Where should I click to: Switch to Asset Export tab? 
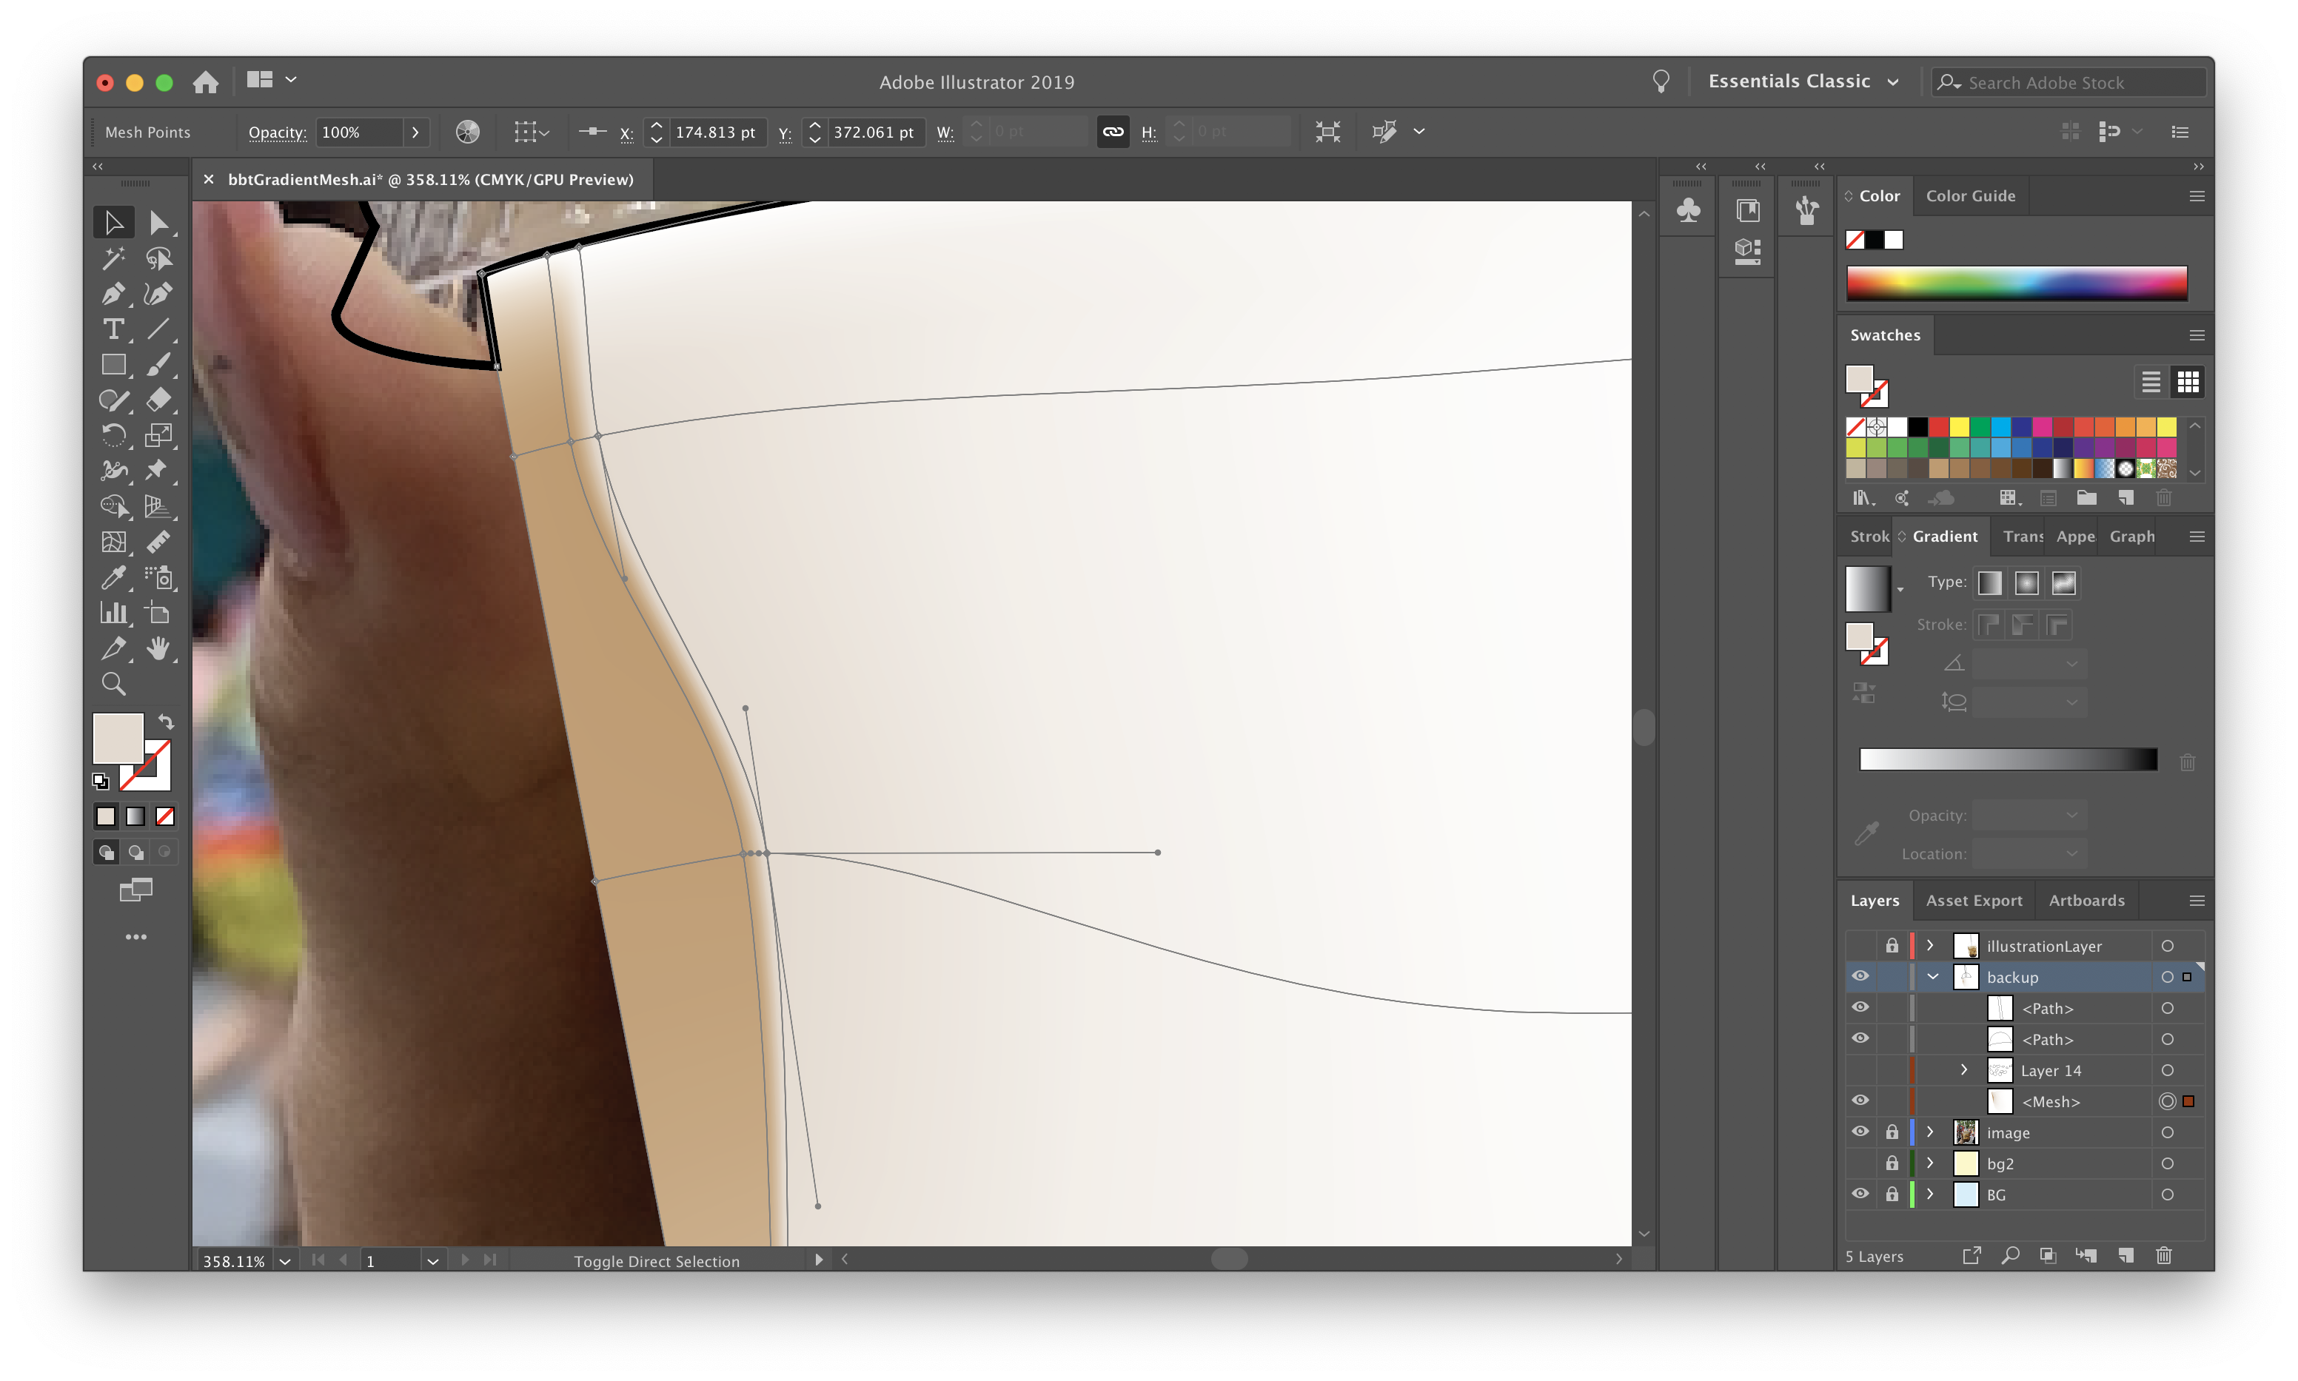tap(1970, 898)
